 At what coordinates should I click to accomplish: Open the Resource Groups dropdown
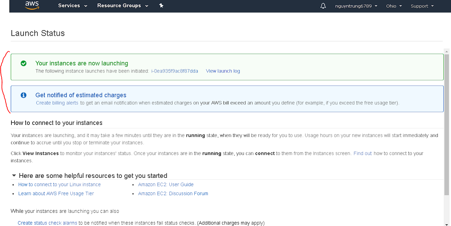pos(122,6)
